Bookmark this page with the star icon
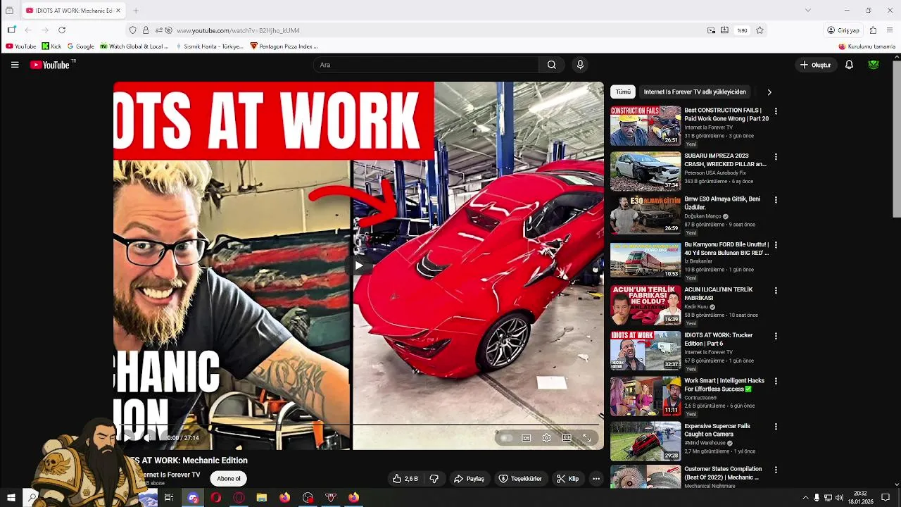This screenshot has width=901, height=507. click(x=760, y=30)
